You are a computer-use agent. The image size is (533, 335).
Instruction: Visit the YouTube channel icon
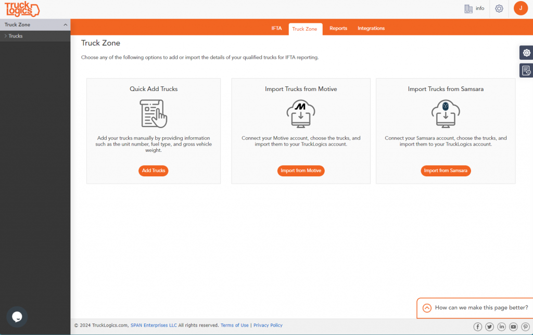[513, 327]
